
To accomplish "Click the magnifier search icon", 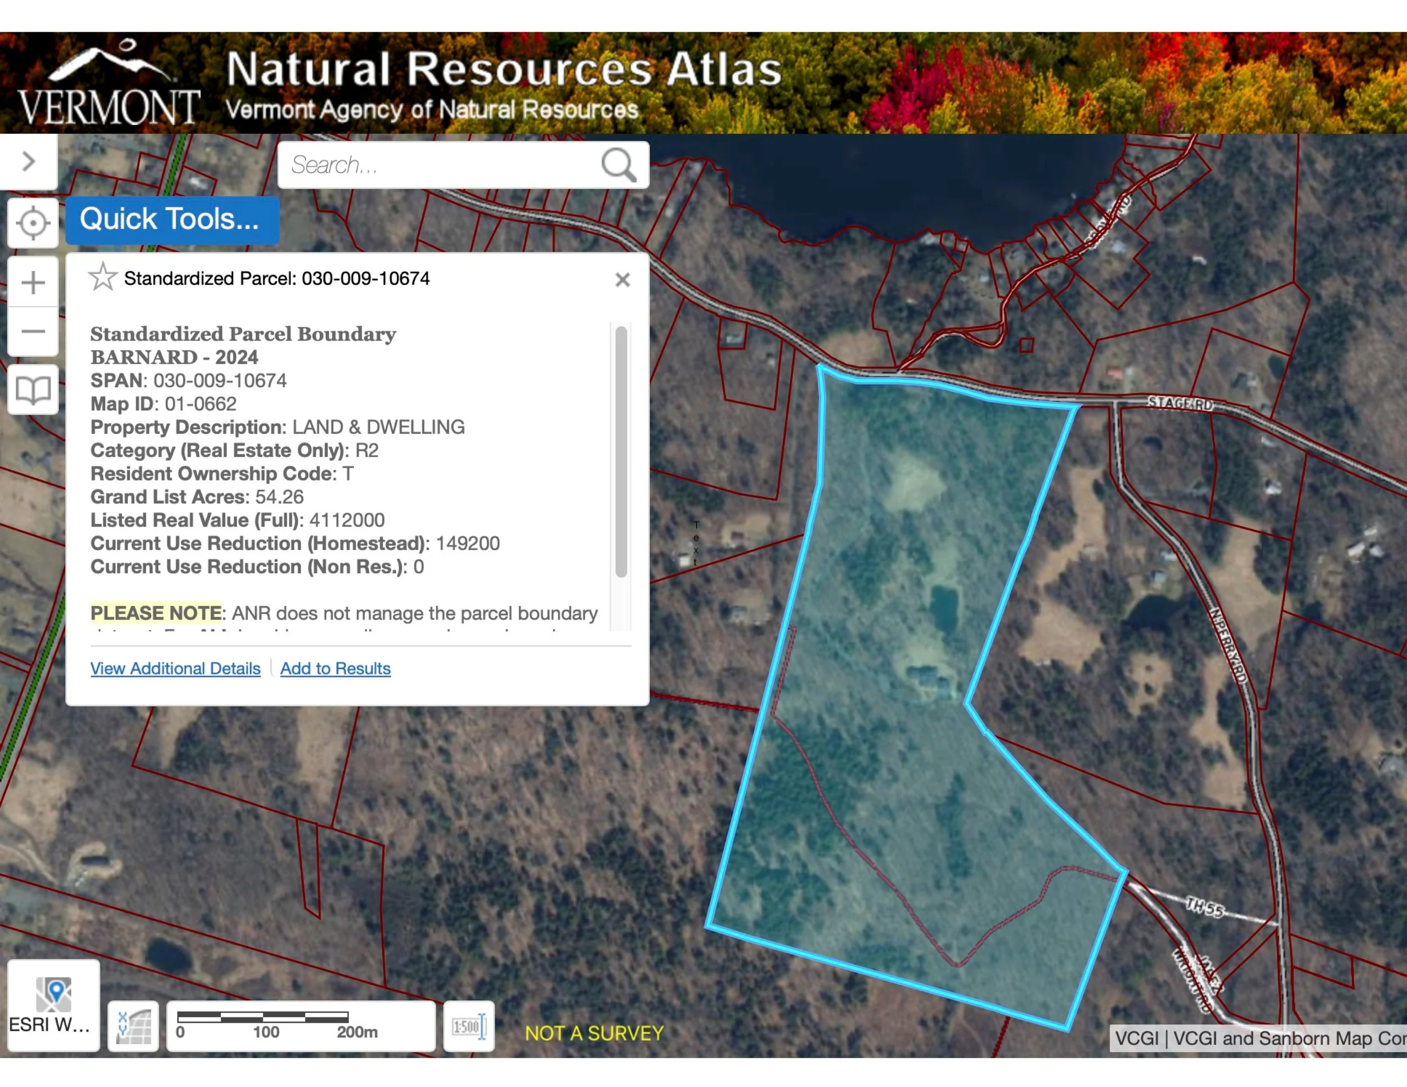I will point(618,165).
